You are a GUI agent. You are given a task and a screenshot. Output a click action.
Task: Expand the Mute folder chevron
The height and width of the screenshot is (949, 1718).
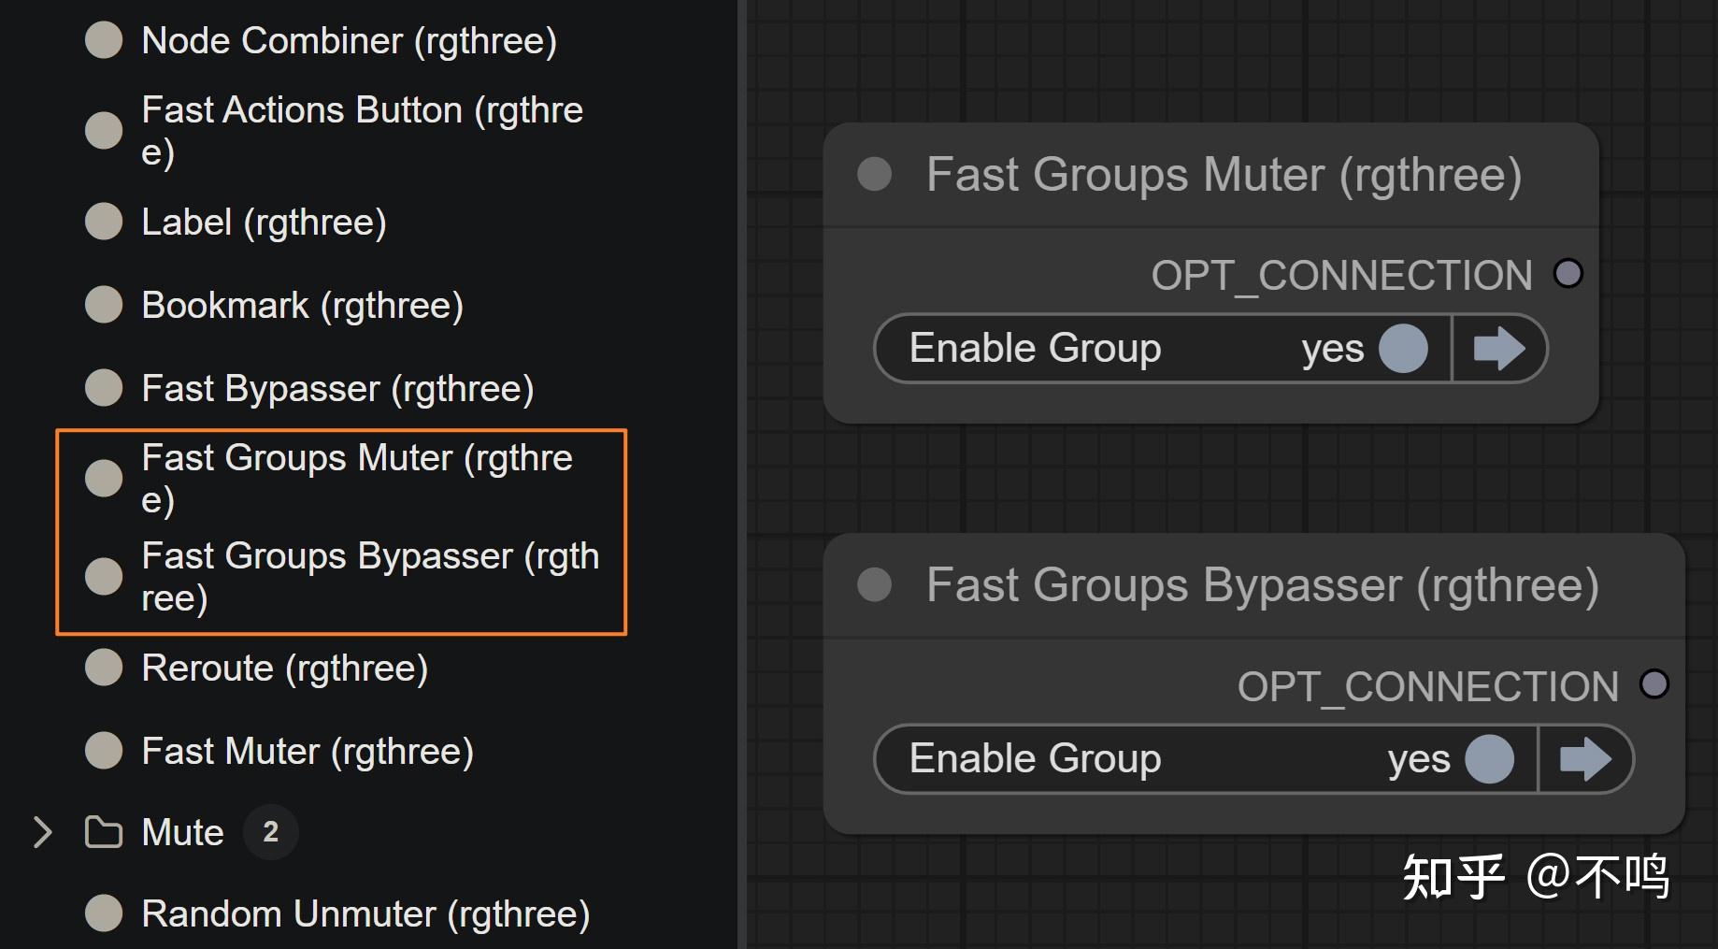click(42, 832)
